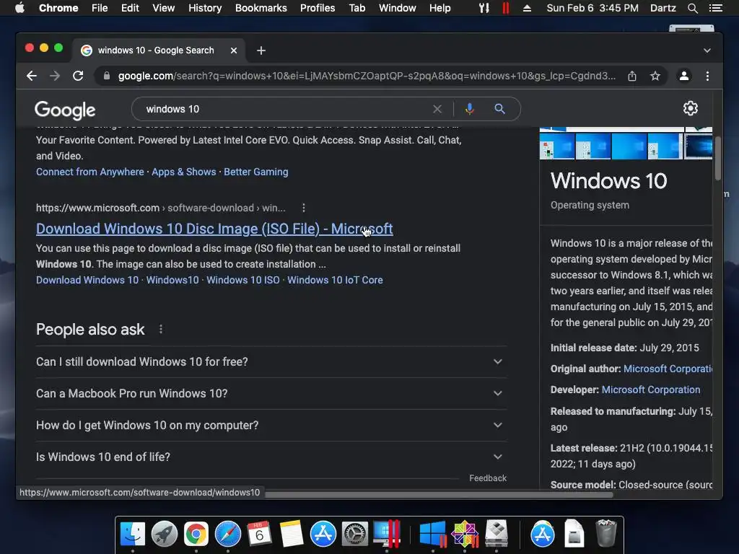Click the Feedback link below the questions
The height and width of the screenshot is (554, 739).
pyautogui.click(x=488, y=478)
